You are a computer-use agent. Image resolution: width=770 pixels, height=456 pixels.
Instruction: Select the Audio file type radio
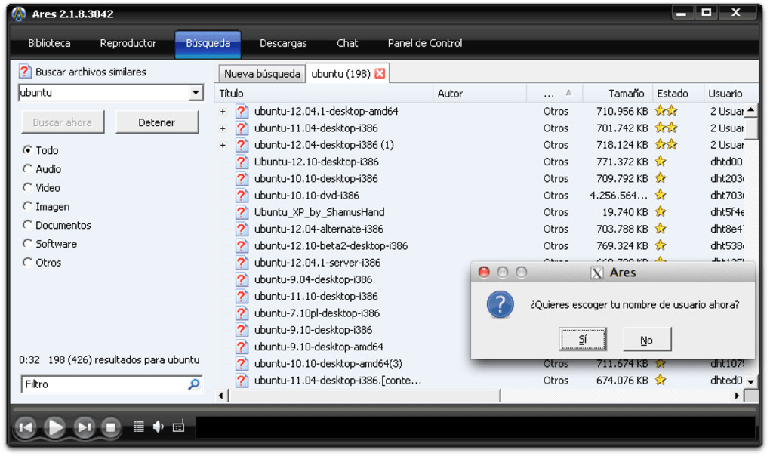coord(27,169)
